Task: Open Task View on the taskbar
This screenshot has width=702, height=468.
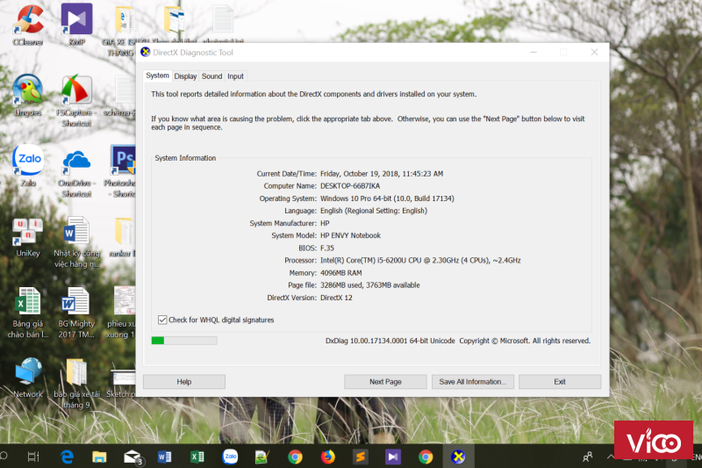Action: pos(33,457)
